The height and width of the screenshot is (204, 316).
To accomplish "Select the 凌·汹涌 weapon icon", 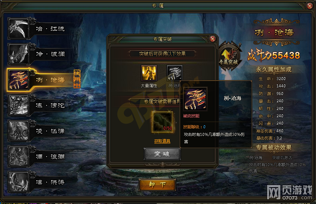I will tap(19, 131).
